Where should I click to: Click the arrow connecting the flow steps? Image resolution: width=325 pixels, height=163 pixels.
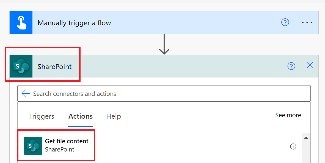[x=164, y=44]
